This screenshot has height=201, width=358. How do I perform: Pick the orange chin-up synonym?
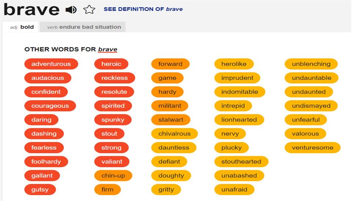[113, 176]
